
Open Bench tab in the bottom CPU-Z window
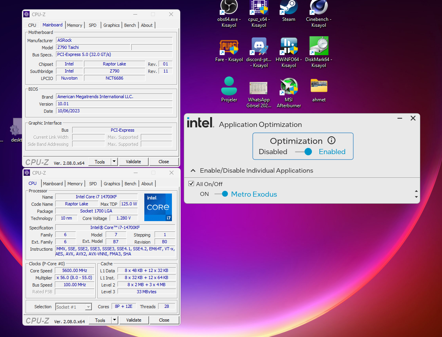coord(130,183)
